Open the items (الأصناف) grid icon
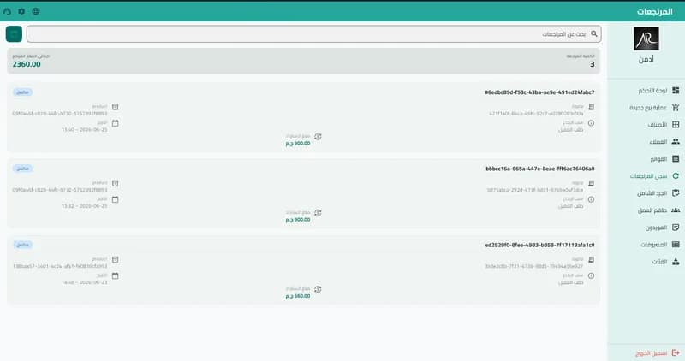Screen dimensions: 685x361 [676, 124]
